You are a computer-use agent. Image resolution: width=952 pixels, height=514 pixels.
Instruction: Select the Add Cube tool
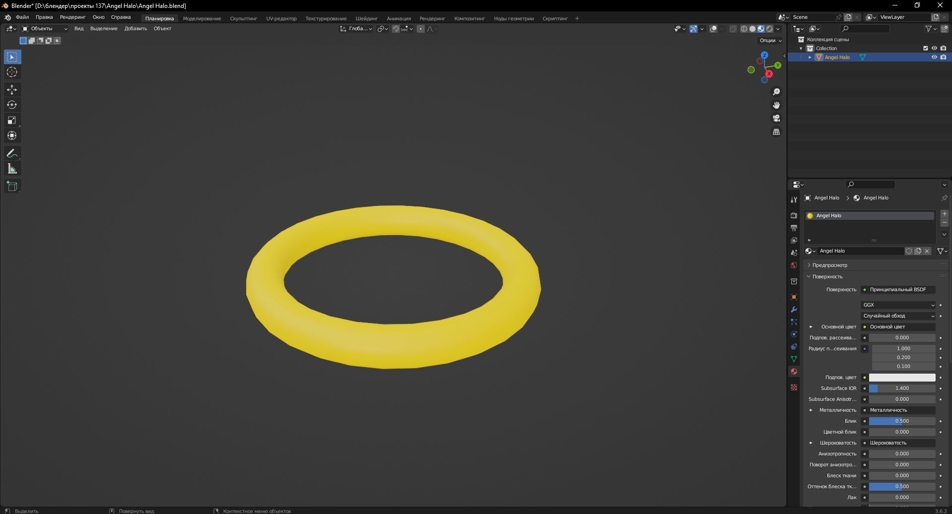pos(12,187)
